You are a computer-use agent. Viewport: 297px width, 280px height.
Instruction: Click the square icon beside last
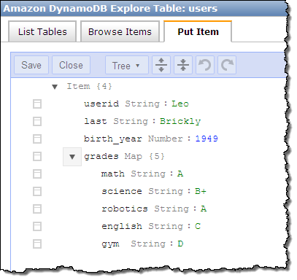(x=37, y=121)
